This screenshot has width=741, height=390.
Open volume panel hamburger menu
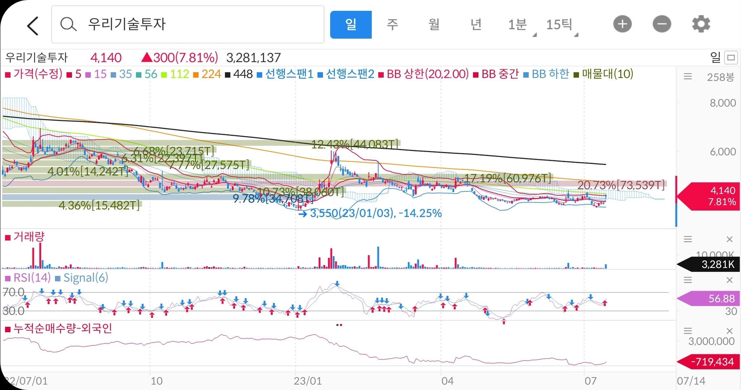point(687,239)
